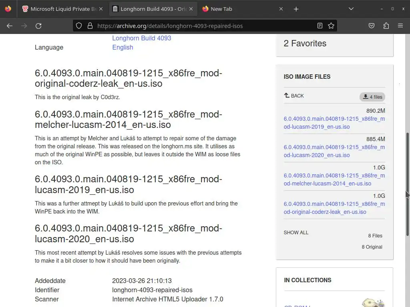Click SHOW ALL files link
This screenshot has height=307, width=410.
tap(296, 232)
